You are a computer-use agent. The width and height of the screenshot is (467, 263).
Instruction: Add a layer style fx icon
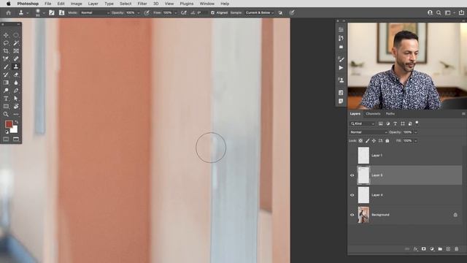tap(415, 248)
